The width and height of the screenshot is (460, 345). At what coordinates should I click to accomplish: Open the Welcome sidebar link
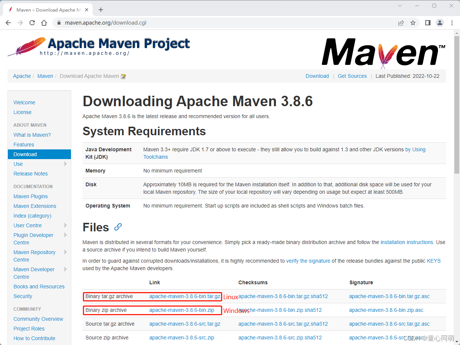[x=24, y=102]
